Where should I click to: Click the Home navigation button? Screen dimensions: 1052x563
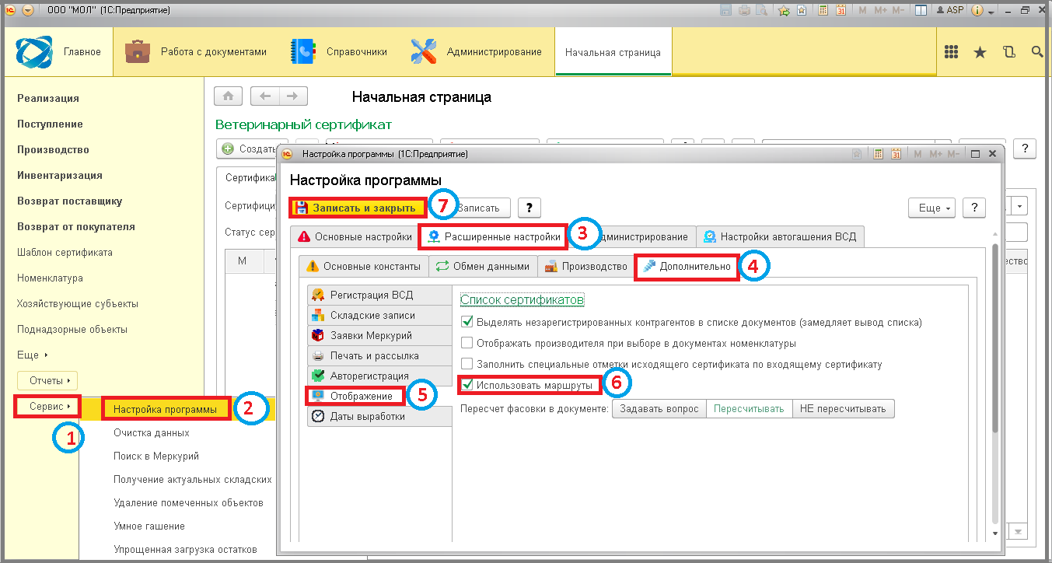tap(228, 96)
